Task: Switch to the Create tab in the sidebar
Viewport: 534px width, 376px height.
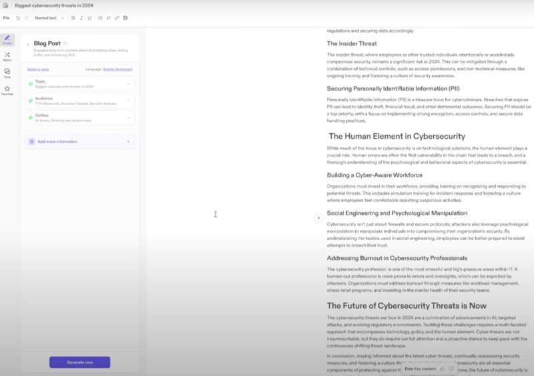Action: [7, 40]
